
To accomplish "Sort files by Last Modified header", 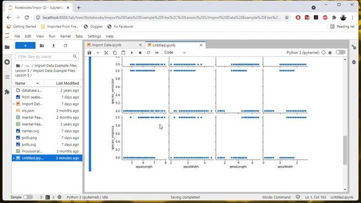I will [x=63, y=83].
